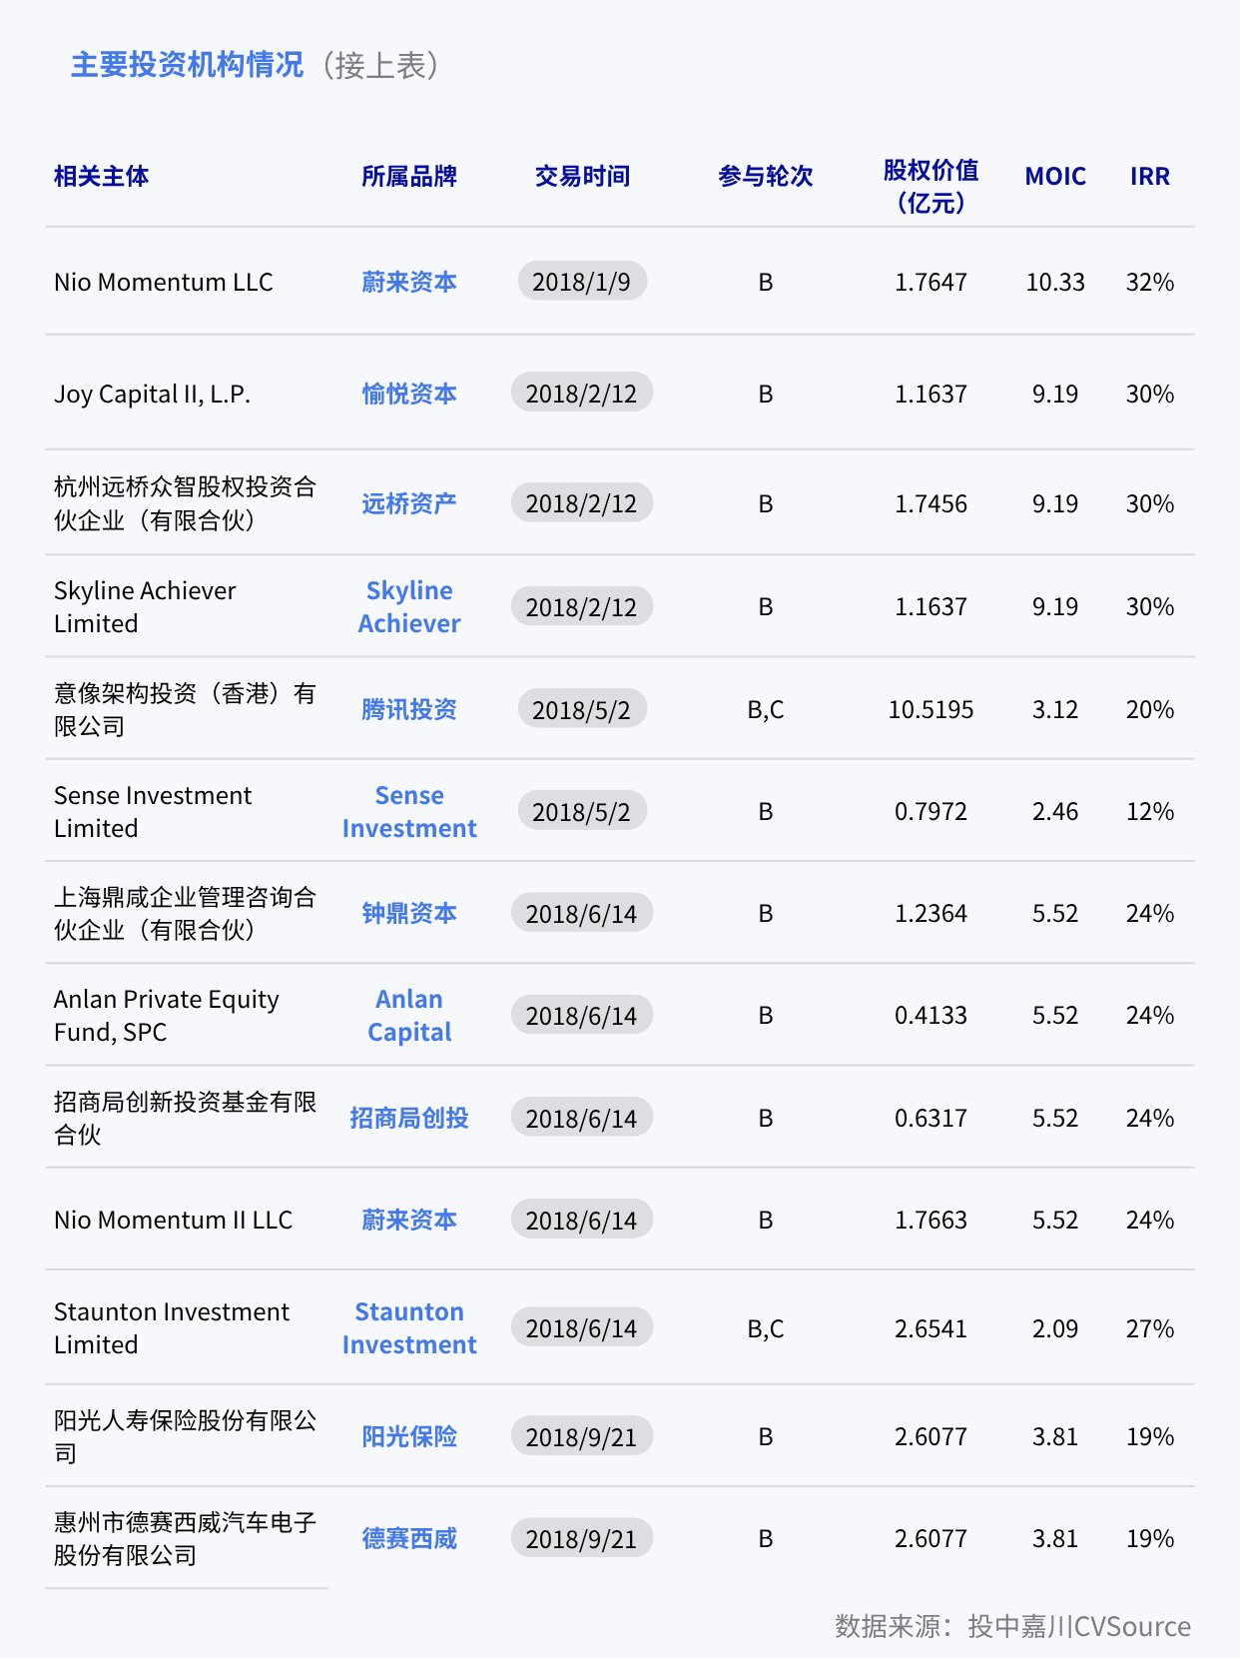Open the 钟鼎资本 brand link
This screenshot has height=1658, width=1240.
(409, 913)
